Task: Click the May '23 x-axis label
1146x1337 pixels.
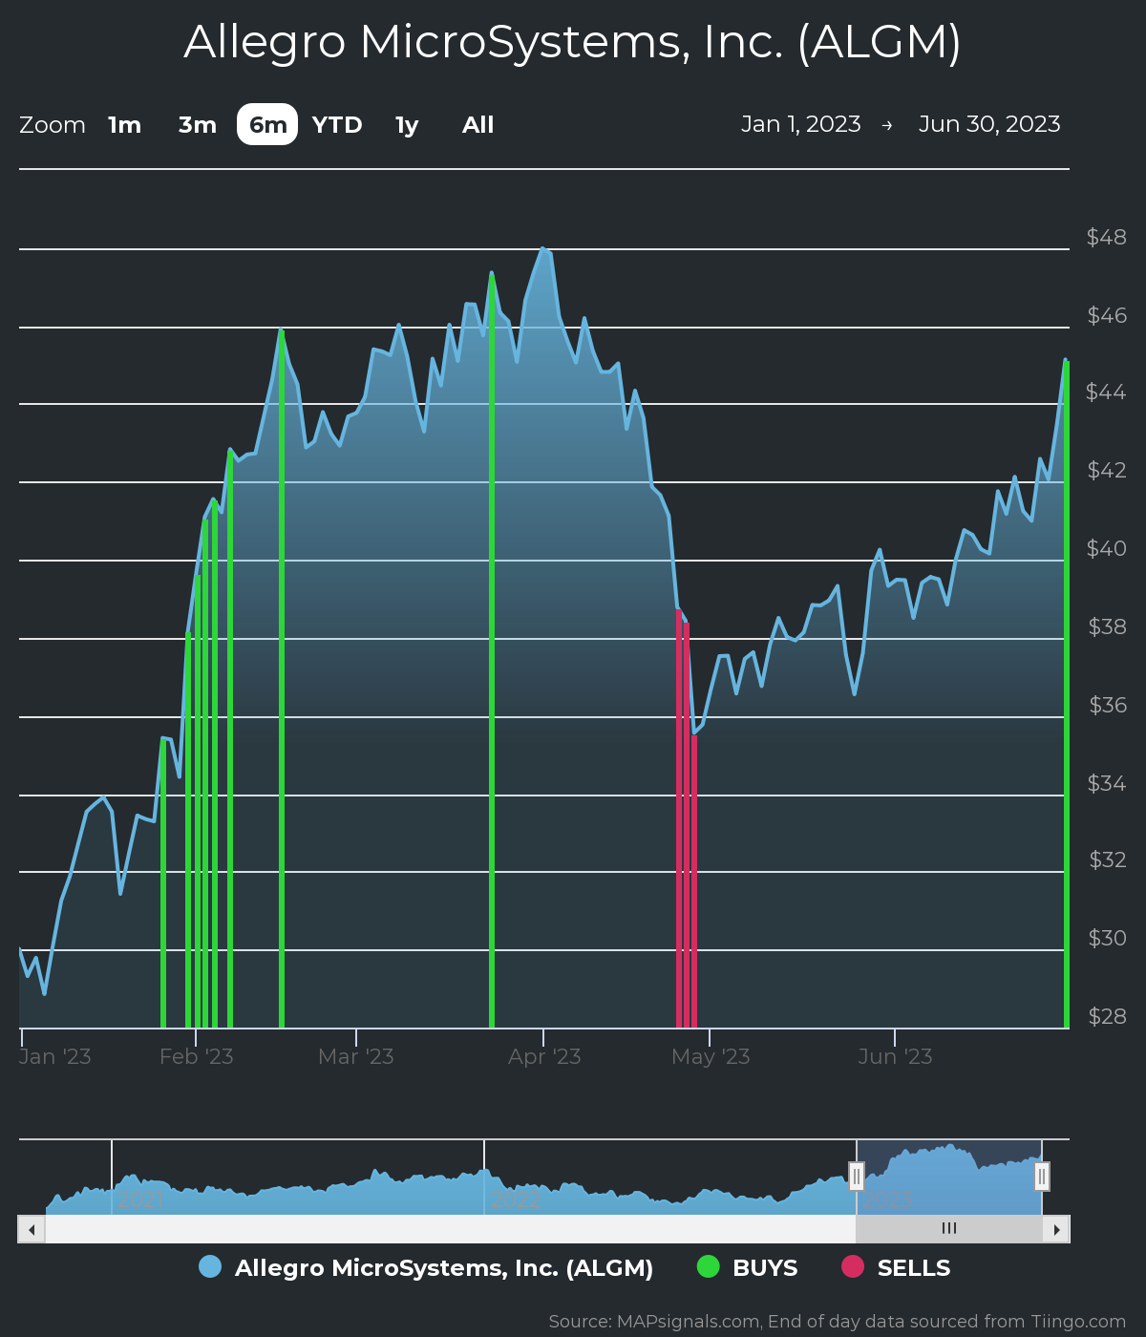Action: coord(711,1056)
